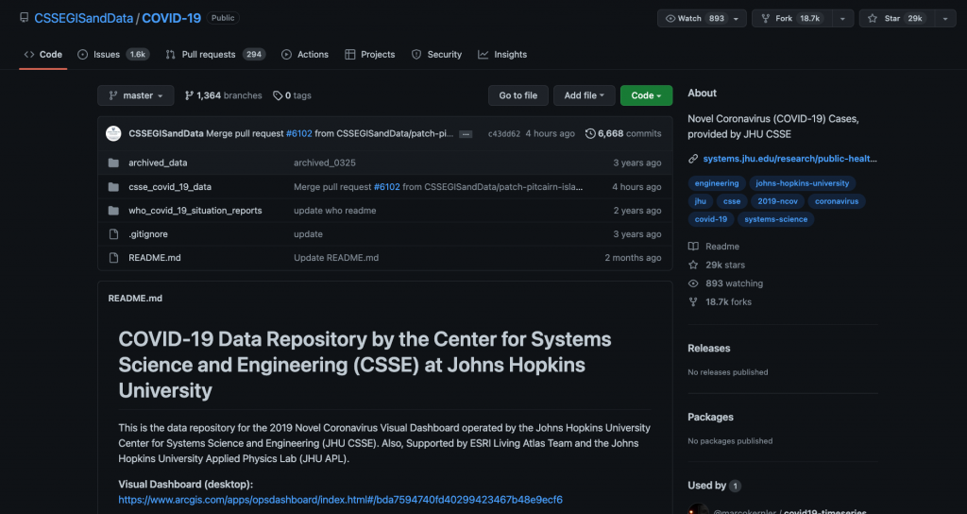Open the arcgis.com Visual Dashboard link
This screenshot has height=514, width=967.
(x=340, y=500)
